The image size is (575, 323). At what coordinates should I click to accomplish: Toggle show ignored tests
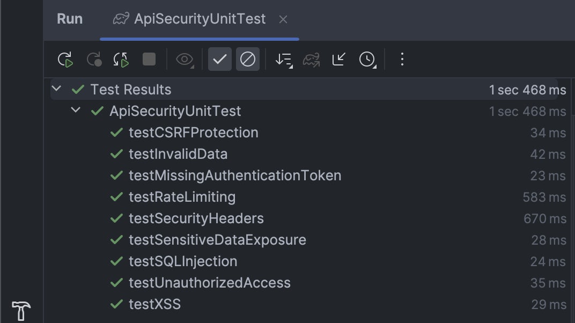248,60
